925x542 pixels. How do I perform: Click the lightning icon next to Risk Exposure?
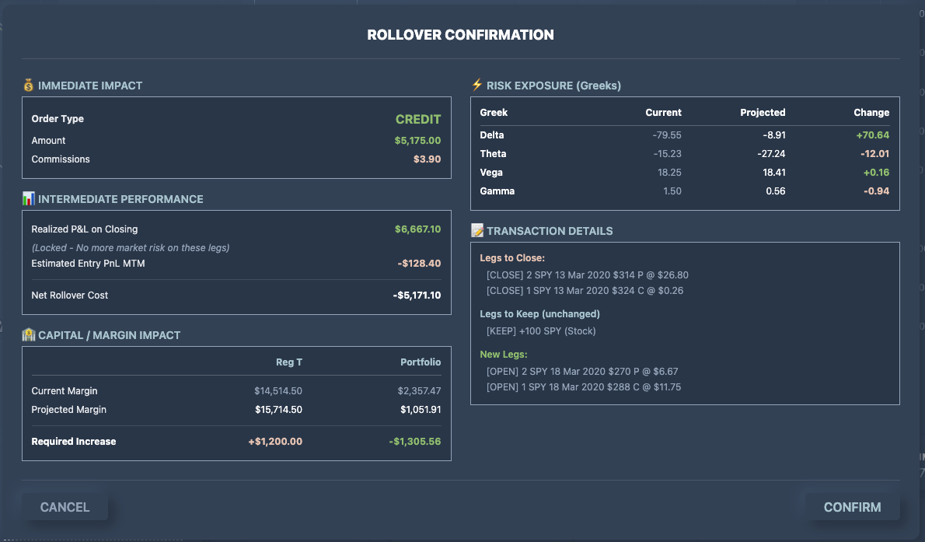[x=476, y=86]
